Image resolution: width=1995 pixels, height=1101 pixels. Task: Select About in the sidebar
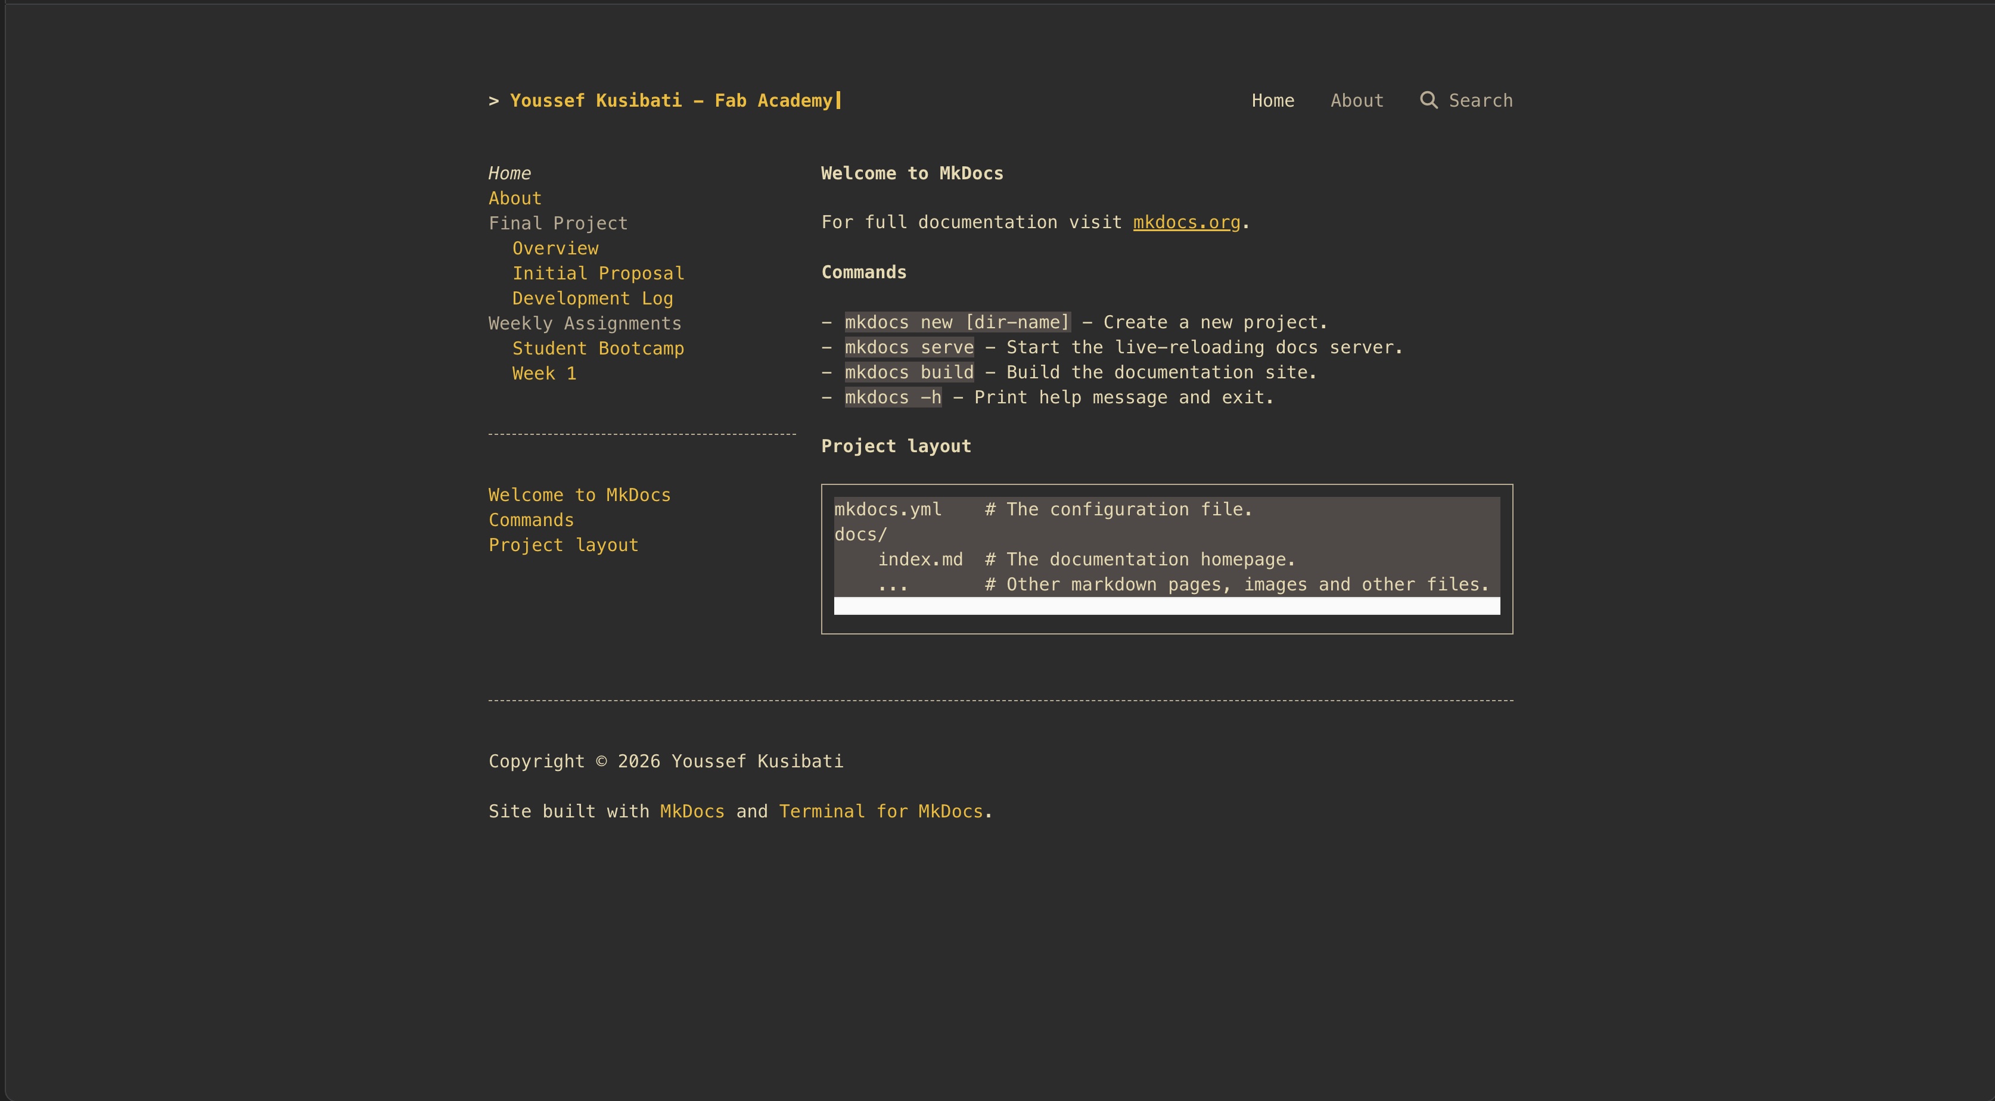click(x=514, y=198)
